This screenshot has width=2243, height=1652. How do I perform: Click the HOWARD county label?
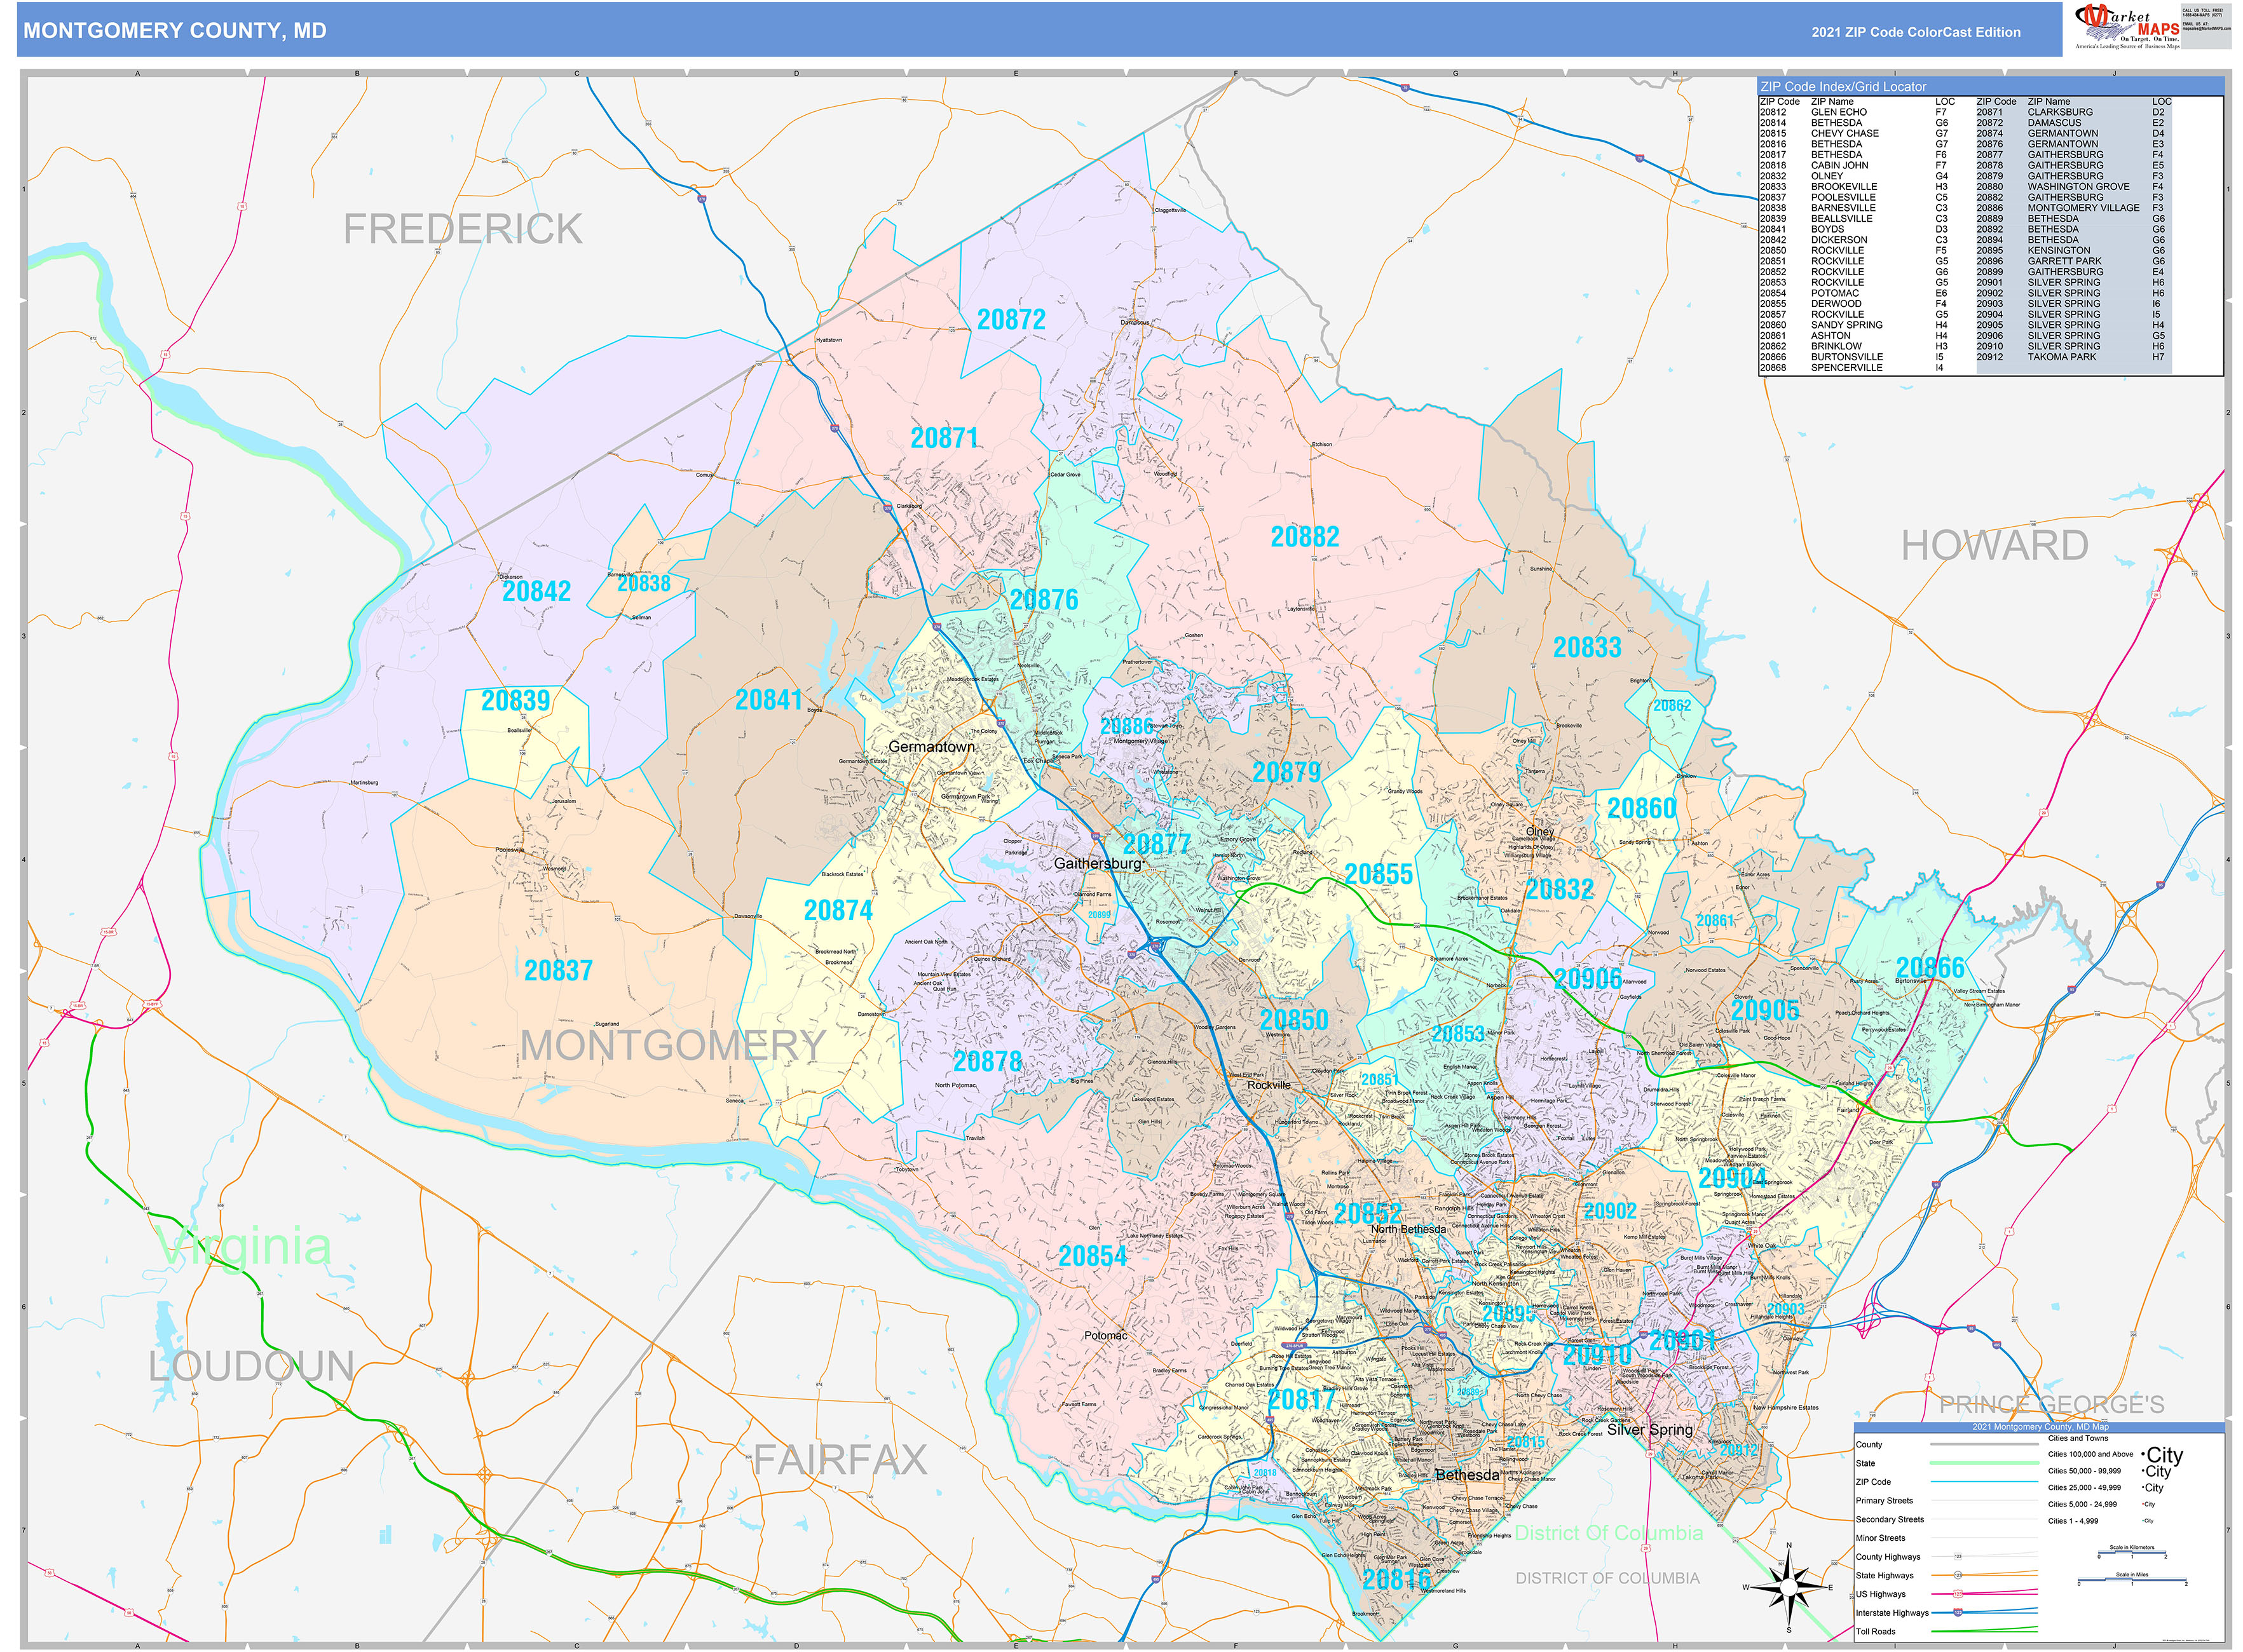[x=1994, y=546]
